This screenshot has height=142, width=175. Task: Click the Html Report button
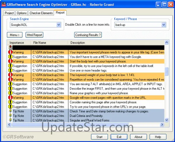tap(34, 35)
